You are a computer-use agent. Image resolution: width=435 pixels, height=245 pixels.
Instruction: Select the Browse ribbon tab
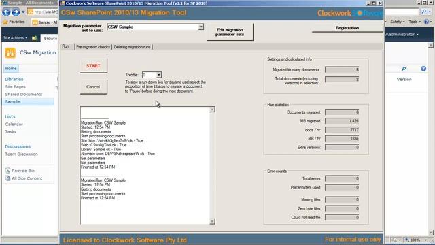point(50,38)
